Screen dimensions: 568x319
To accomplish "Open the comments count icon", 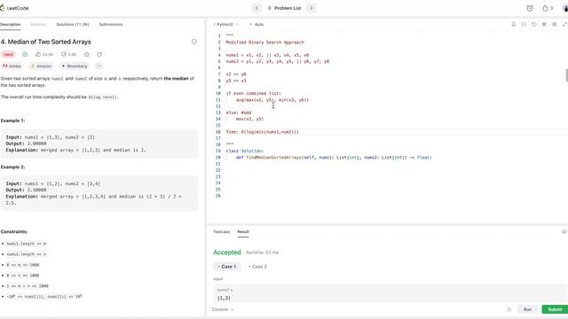I will (x=69, y=55).
